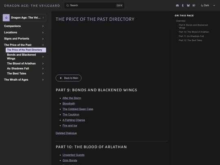Open the Grim Bonds link
Screen dimensions: 220x165
point(70,161)
